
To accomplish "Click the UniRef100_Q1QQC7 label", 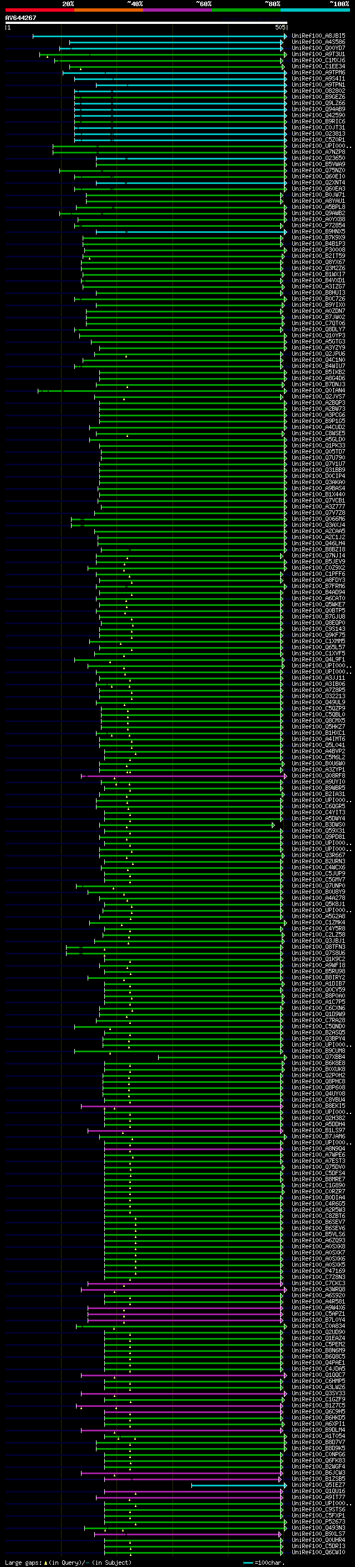I will 318,1375.
